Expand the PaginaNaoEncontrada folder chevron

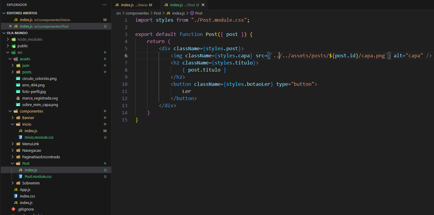point(13,157)
